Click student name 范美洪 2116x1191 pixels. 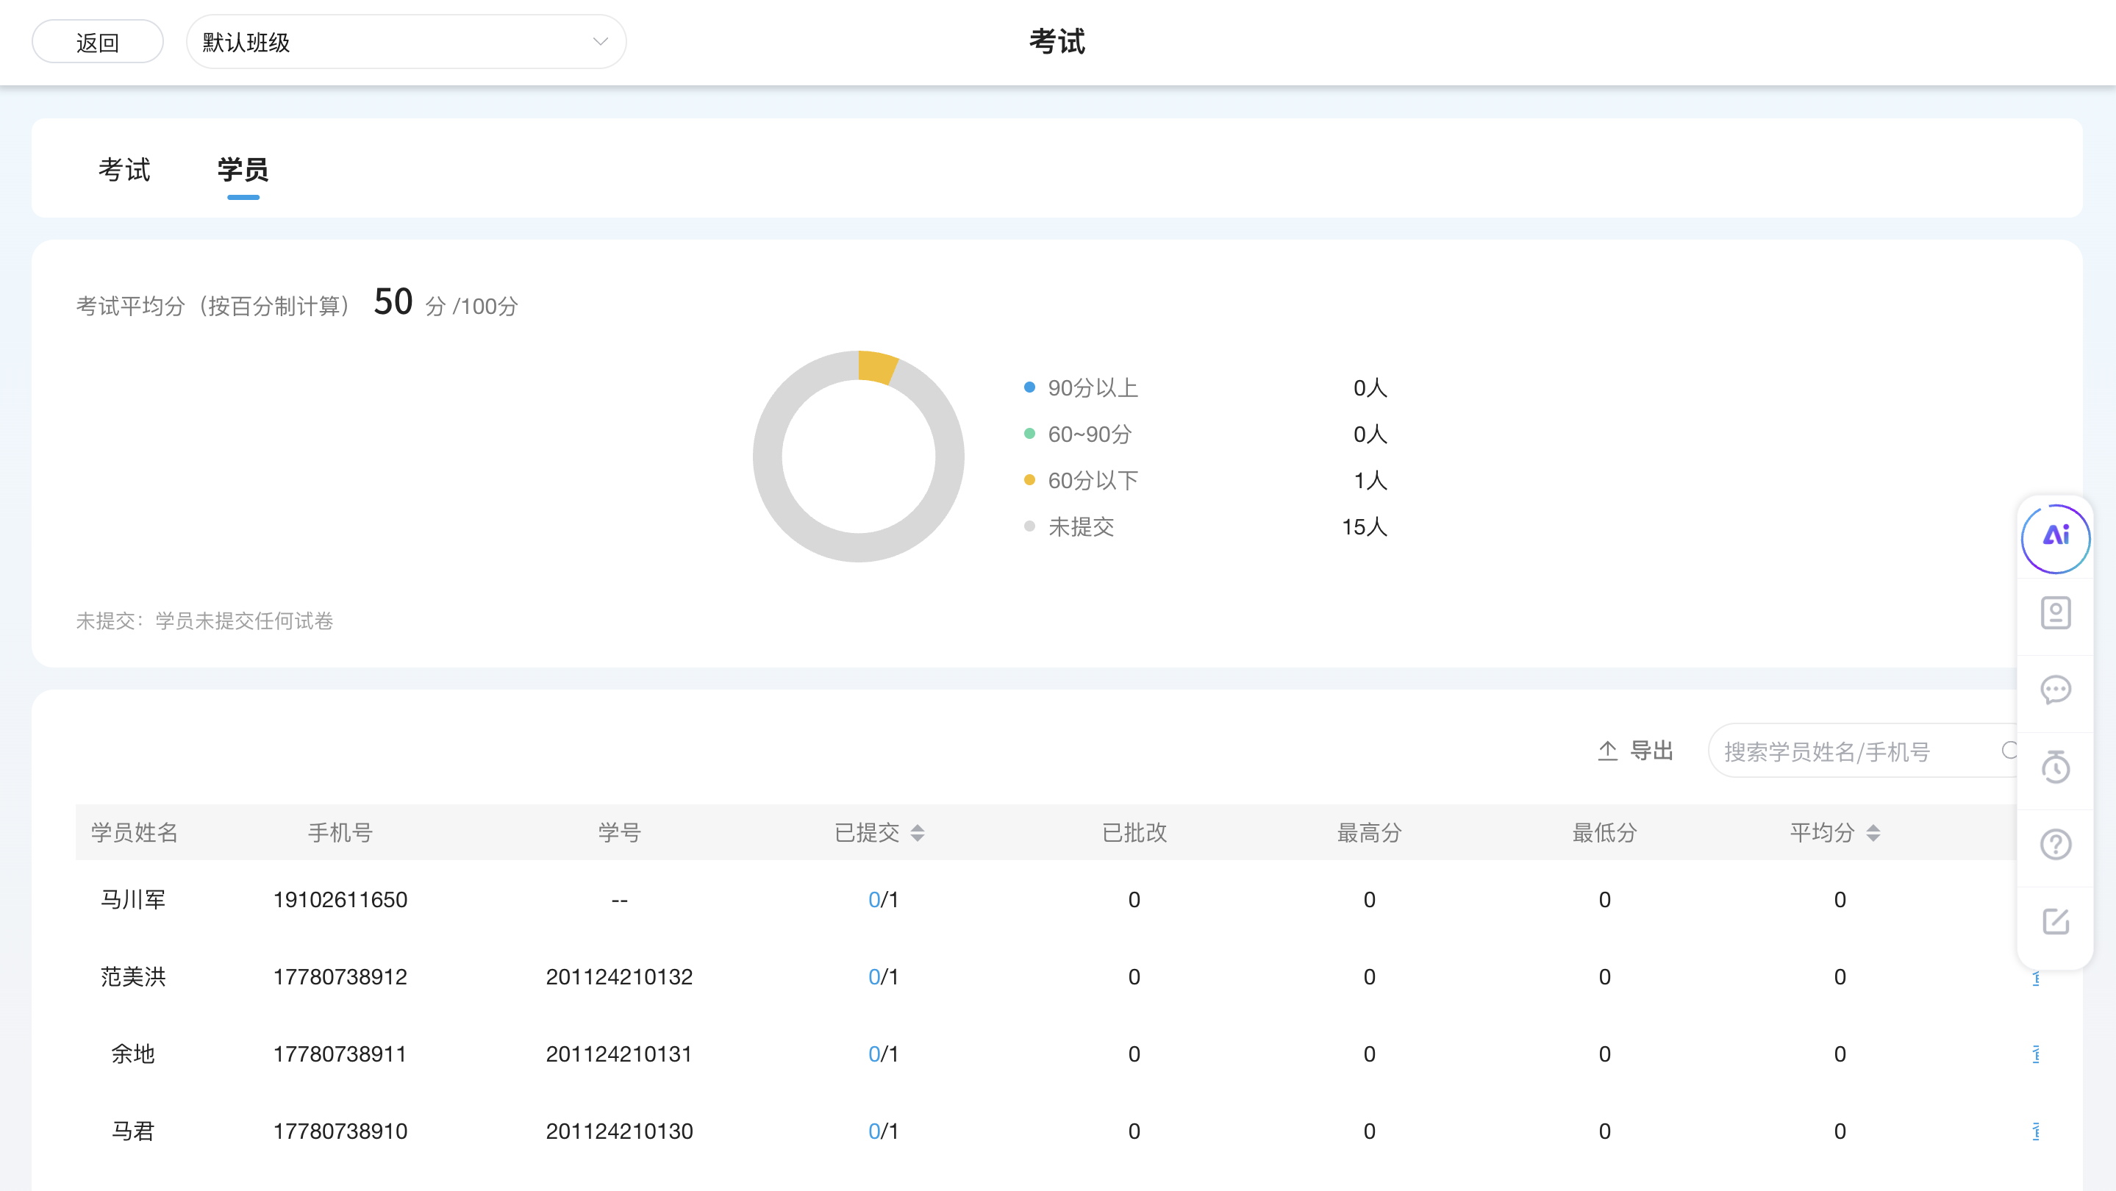(133, 978)
